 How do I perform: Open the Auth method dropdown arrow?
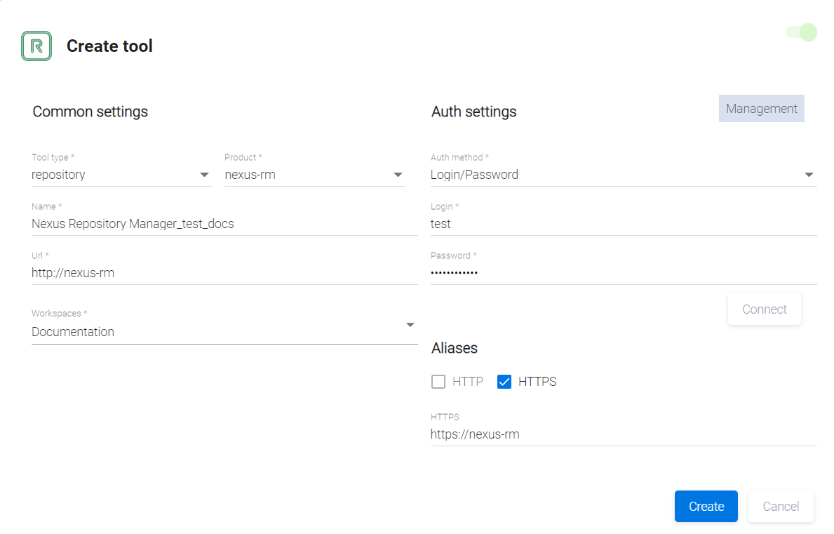pyautogui.click(x=809, y=175)
